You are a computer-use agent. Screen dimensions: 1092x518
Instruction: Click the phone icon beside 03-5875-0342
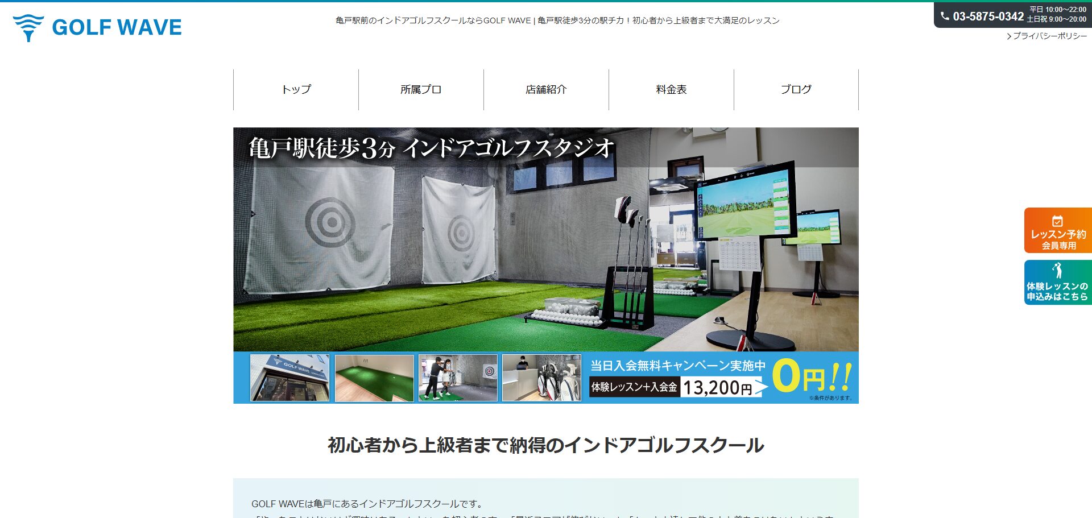(945, 16)
